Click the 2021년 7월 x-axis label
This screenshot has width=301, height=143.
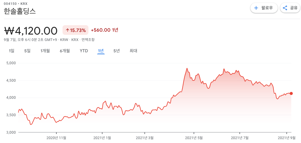coord(240,138)
